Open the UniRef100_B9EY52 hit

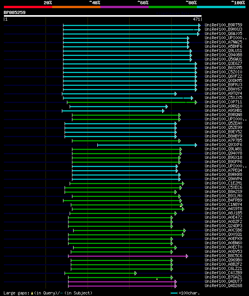pos(223,132)
